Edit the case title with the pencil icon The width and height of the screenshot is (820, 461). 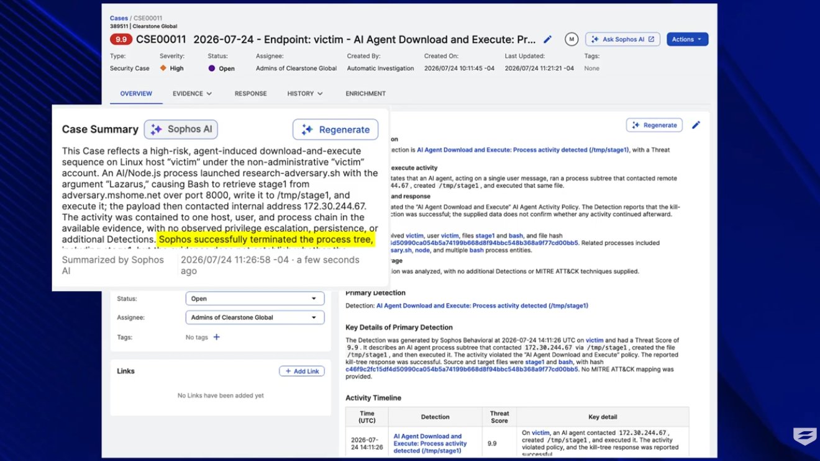click(x=547, y=40)
